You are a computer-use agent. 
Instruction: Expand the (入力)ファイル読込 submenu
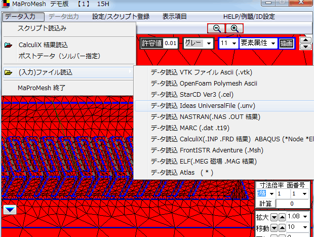point(68,72)
